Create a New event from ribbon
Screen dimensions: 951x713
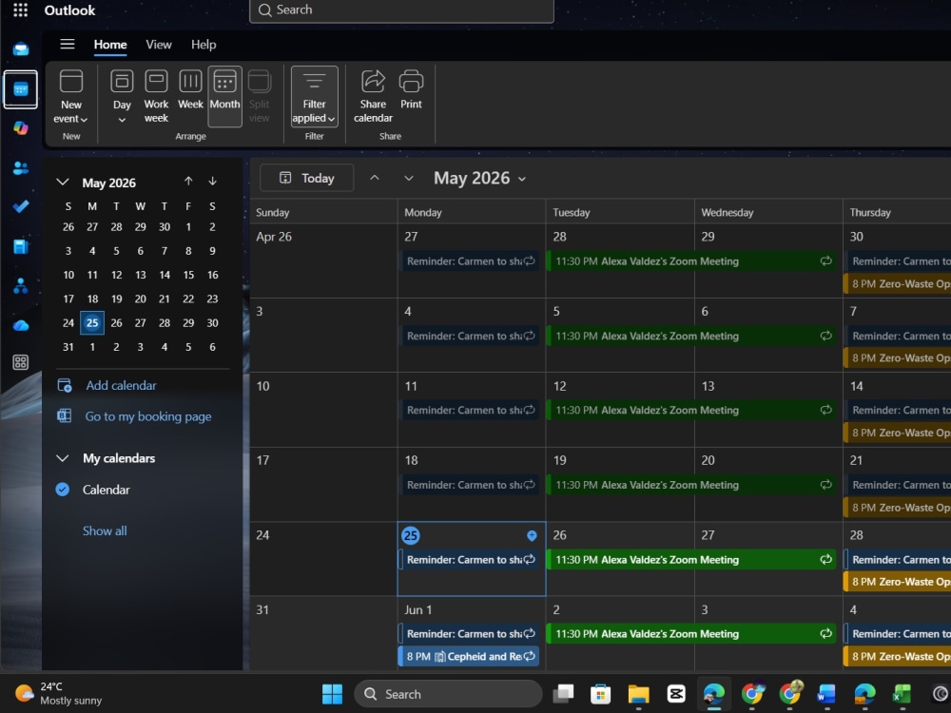coord(71,97)
